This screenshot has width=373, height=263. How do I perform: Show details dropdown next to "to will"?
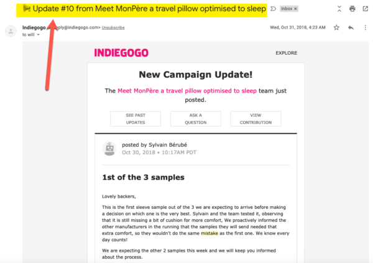tap(39, 35)
